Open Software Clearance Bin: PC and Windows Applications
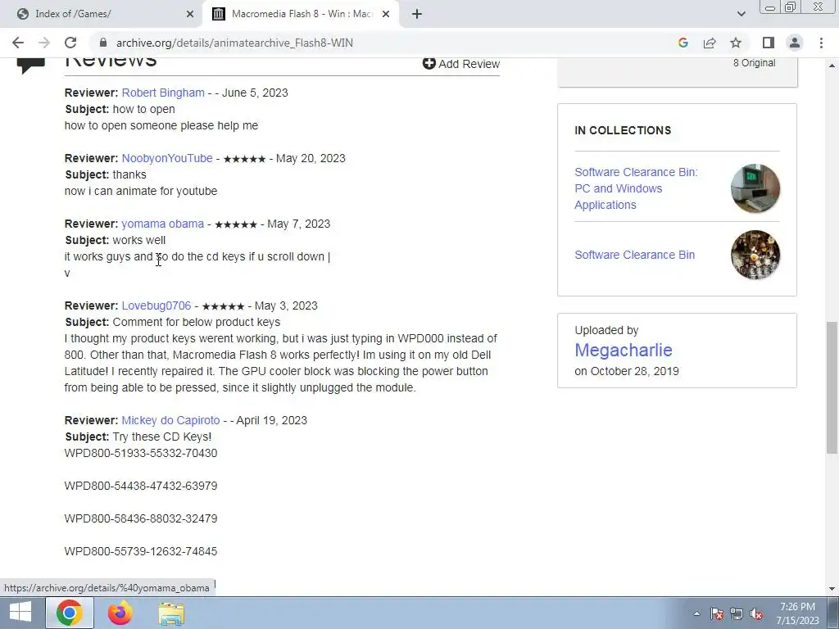839x629 pixels. pyautogui.click(x=636, y=188)
